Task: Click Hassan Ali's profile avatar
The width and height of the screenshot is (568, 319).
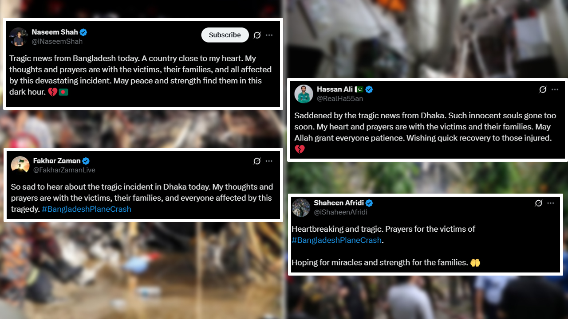Action: (x=304, y=94)
